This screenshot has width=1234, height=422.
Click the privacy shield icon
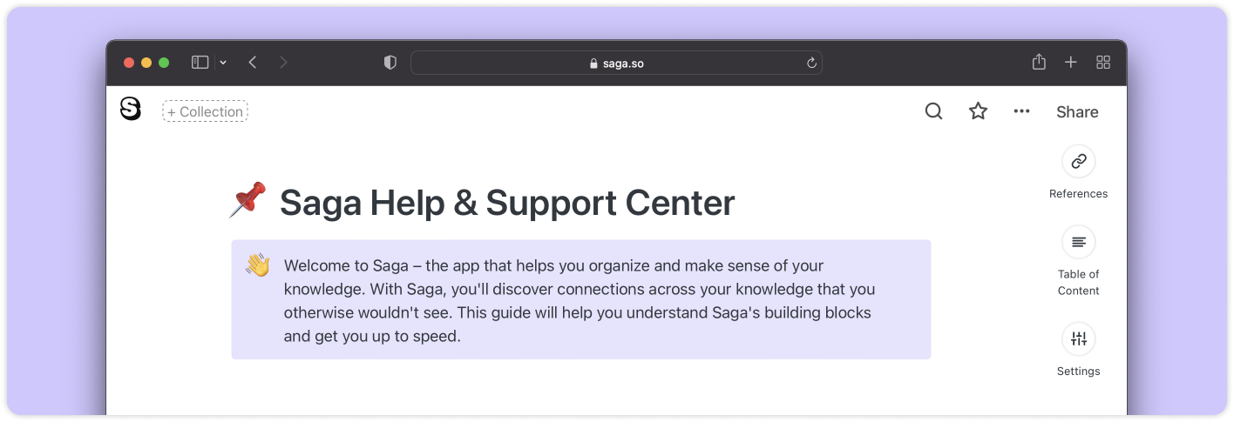coord(390,63)
